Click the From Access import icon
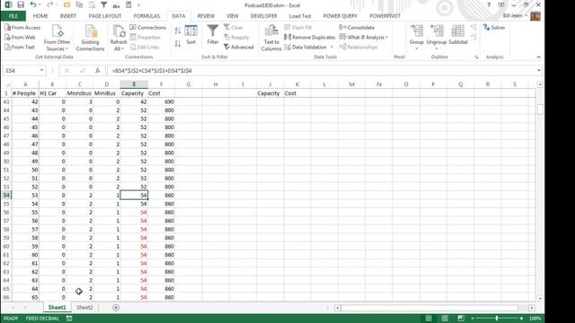Screen dimensions: 575x323 [22, 28]
